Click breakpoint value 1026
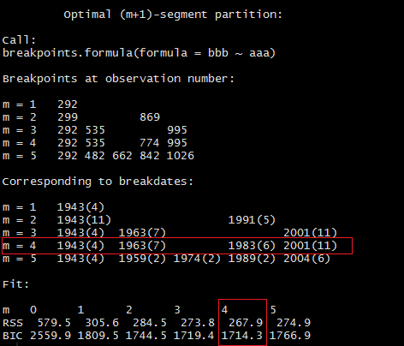 (x=181, y=156)
